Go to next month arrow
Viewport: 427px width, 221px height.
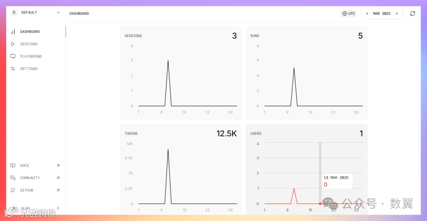397,13
